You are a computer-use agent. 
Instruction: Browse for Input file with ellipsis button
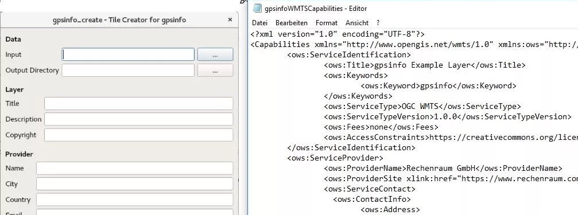215,54
